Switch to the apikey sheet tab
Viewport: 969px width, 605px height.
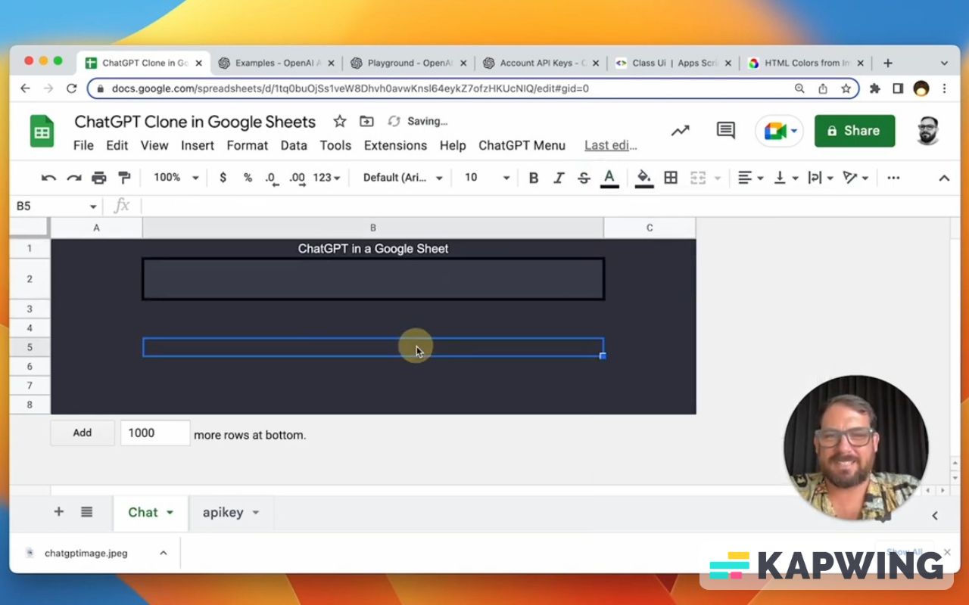[231, 513]
